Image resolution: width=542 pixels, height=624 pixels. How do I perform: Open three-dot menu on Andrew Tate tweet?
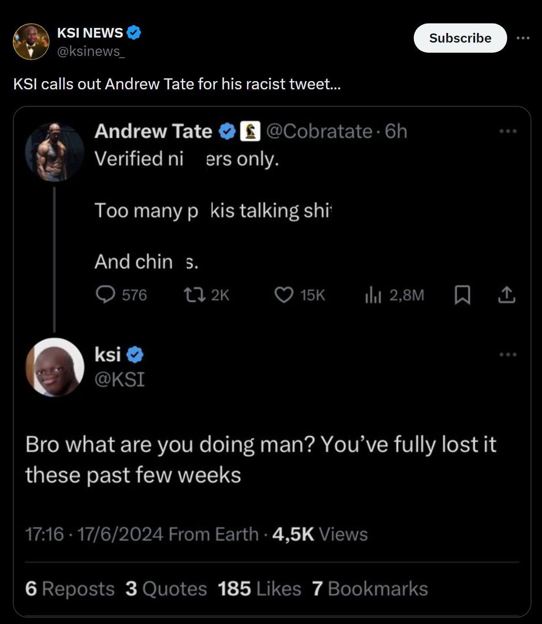pyautogui.click(x=508, y=131)
